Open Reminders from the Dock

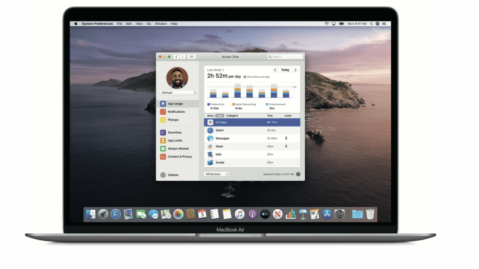(x=215, y=215)
